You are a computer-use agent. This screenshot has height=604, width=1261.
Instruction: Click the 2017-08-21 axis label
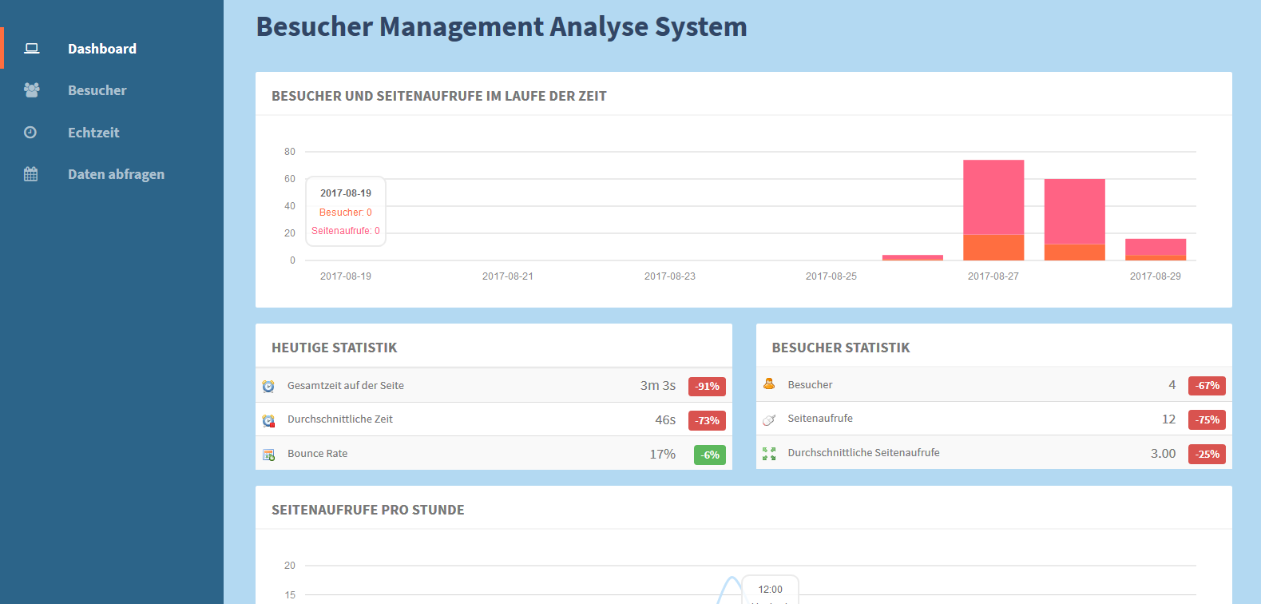point(508,276)
